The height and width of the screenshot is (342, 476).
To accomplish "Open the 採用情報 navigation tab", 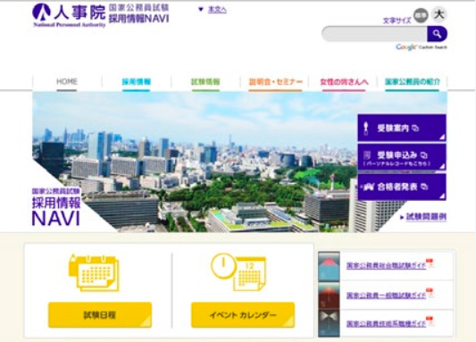I will (136, 82).
